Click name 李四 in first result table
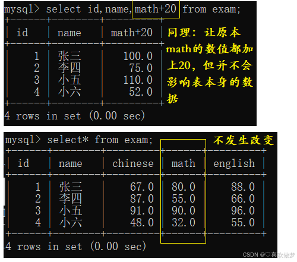Screen dimensions: 297x262 (x=69, y=68)
